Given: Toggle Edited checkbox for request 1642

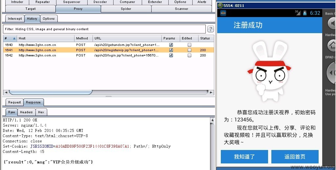Looking at the screenshot, I should click(189, 55).
